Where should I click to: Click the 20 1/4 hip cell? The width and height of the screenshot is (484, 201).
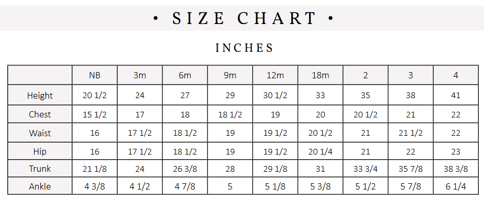click(321, 151)
